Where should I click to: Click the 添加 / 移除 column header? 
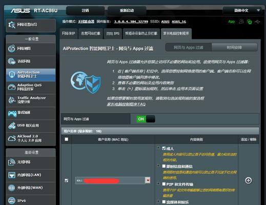pos(249,139)
